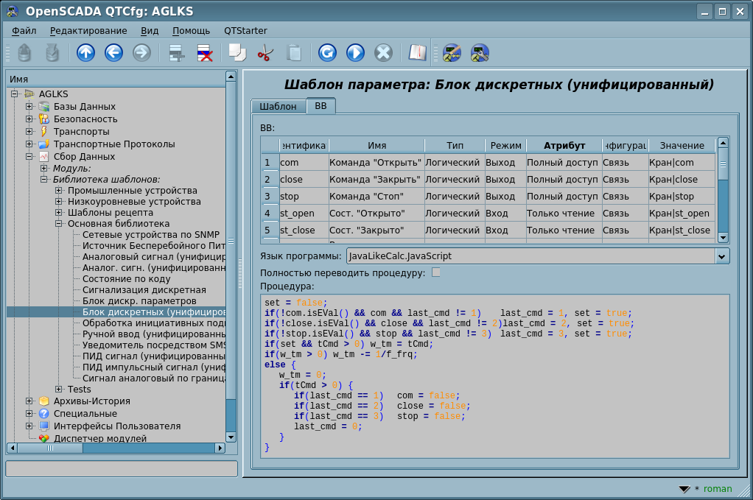The image size is (753, 500).
Task: Select the 'Сетевые устройства по SNMP' tree item
Action: [151, 235]
